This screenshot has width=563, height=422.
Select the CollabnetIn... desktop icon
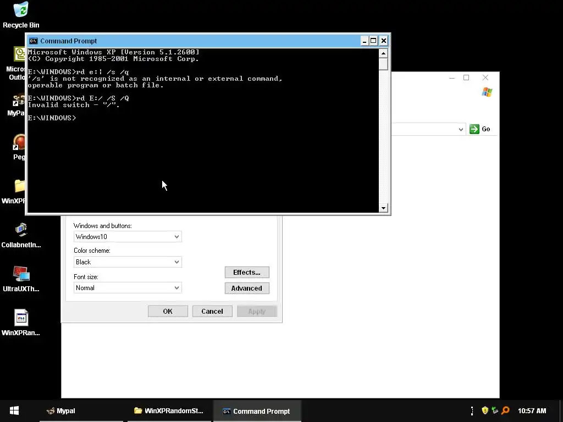(21, 235)
